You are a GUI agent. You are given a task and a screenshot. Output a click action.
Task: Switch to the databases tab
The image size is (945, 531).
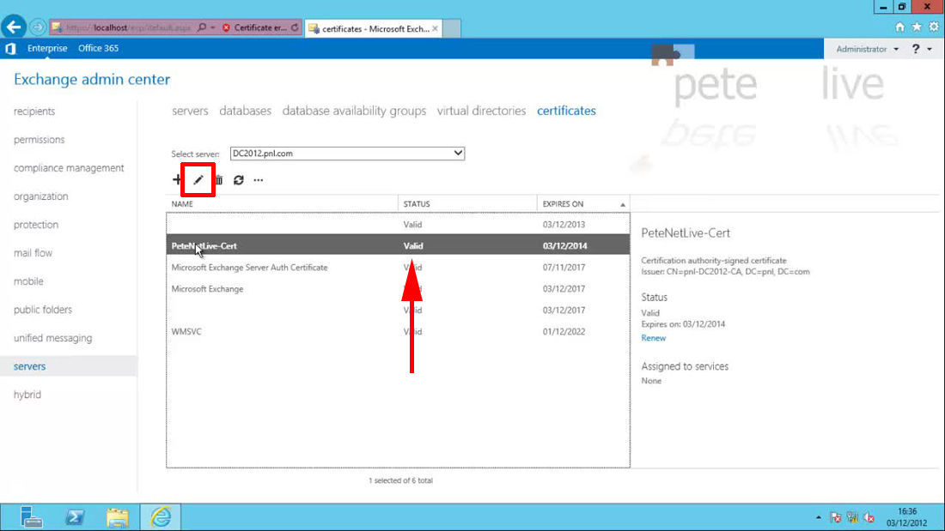coord(246,111)
